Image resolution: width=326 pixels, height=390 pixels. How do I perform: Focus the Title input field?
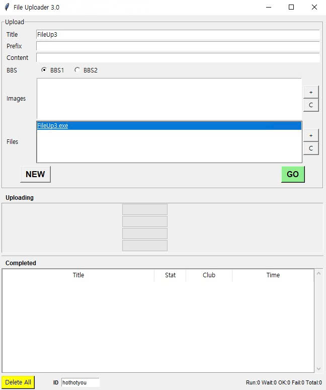(178, 35)
